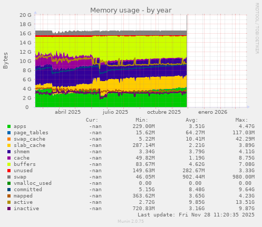Click the shmem min value '3.34G'
This screenshot has width=262, height=227.
tap(147, 152)
